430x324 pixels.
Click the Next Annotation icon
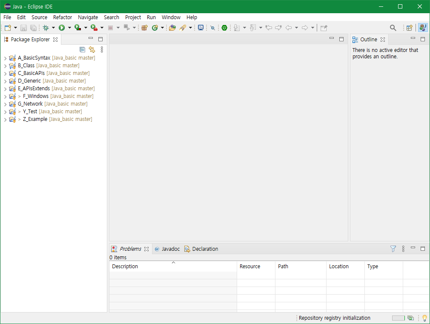coord(237,28)
